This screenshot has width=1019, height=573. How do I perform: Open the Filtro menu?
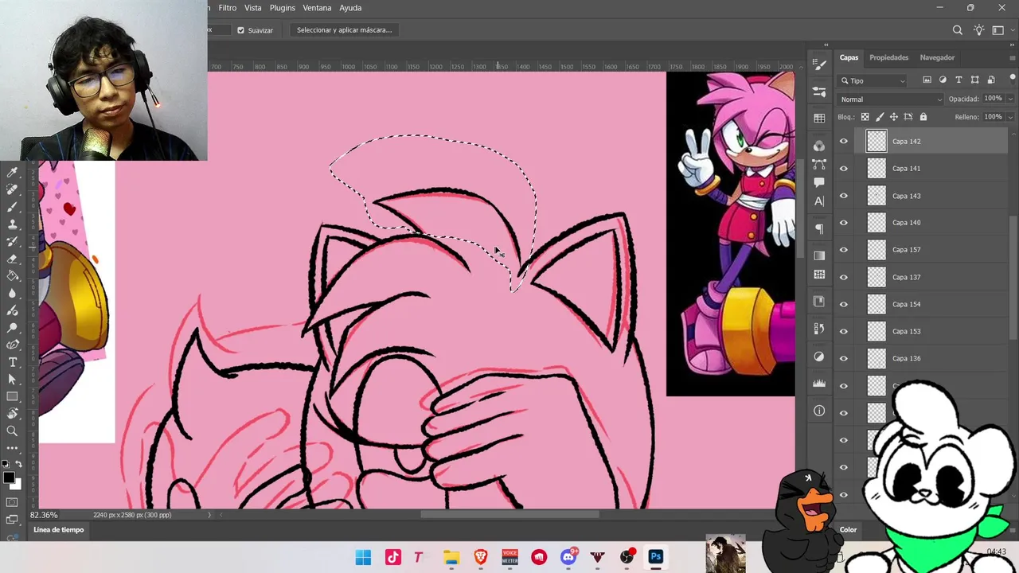[228, 8]
